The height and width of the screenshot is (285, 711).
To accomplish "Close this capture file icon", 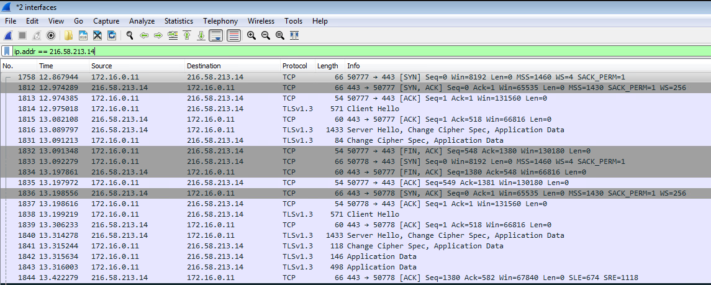I will (x=97, y=35).
